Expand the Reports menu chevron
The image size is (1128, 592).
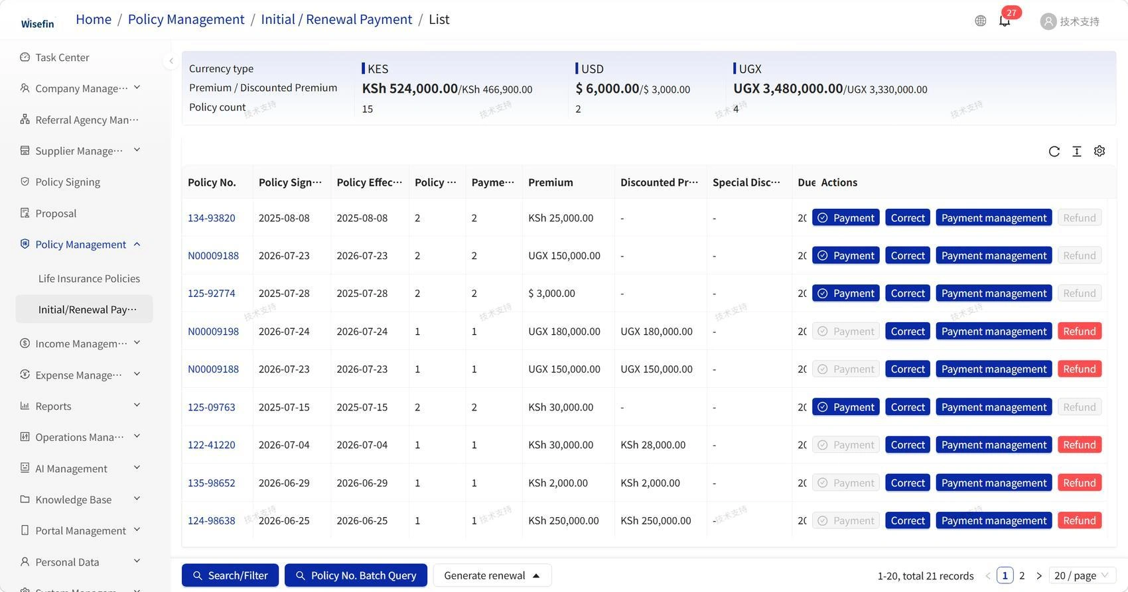pos(137,405)
